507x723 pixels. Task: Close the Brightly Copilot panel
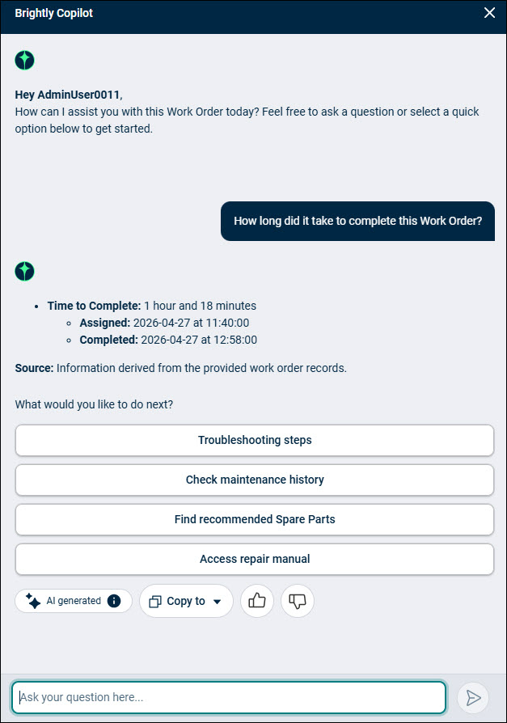(489, 13)
